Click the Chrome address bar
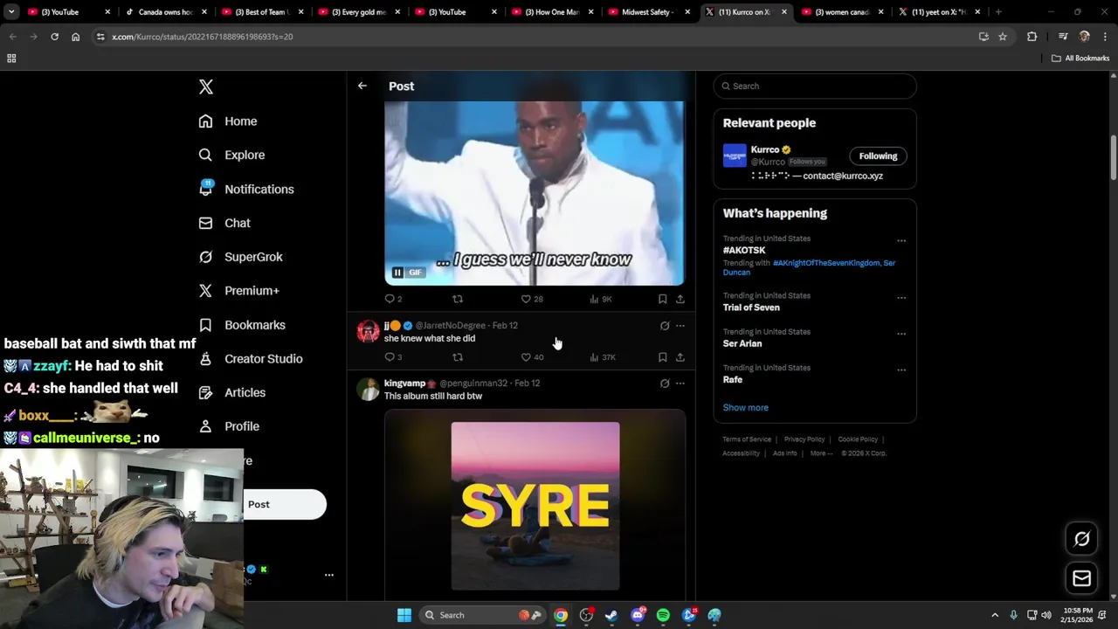 pyautogui.click(x=533, y=37)
